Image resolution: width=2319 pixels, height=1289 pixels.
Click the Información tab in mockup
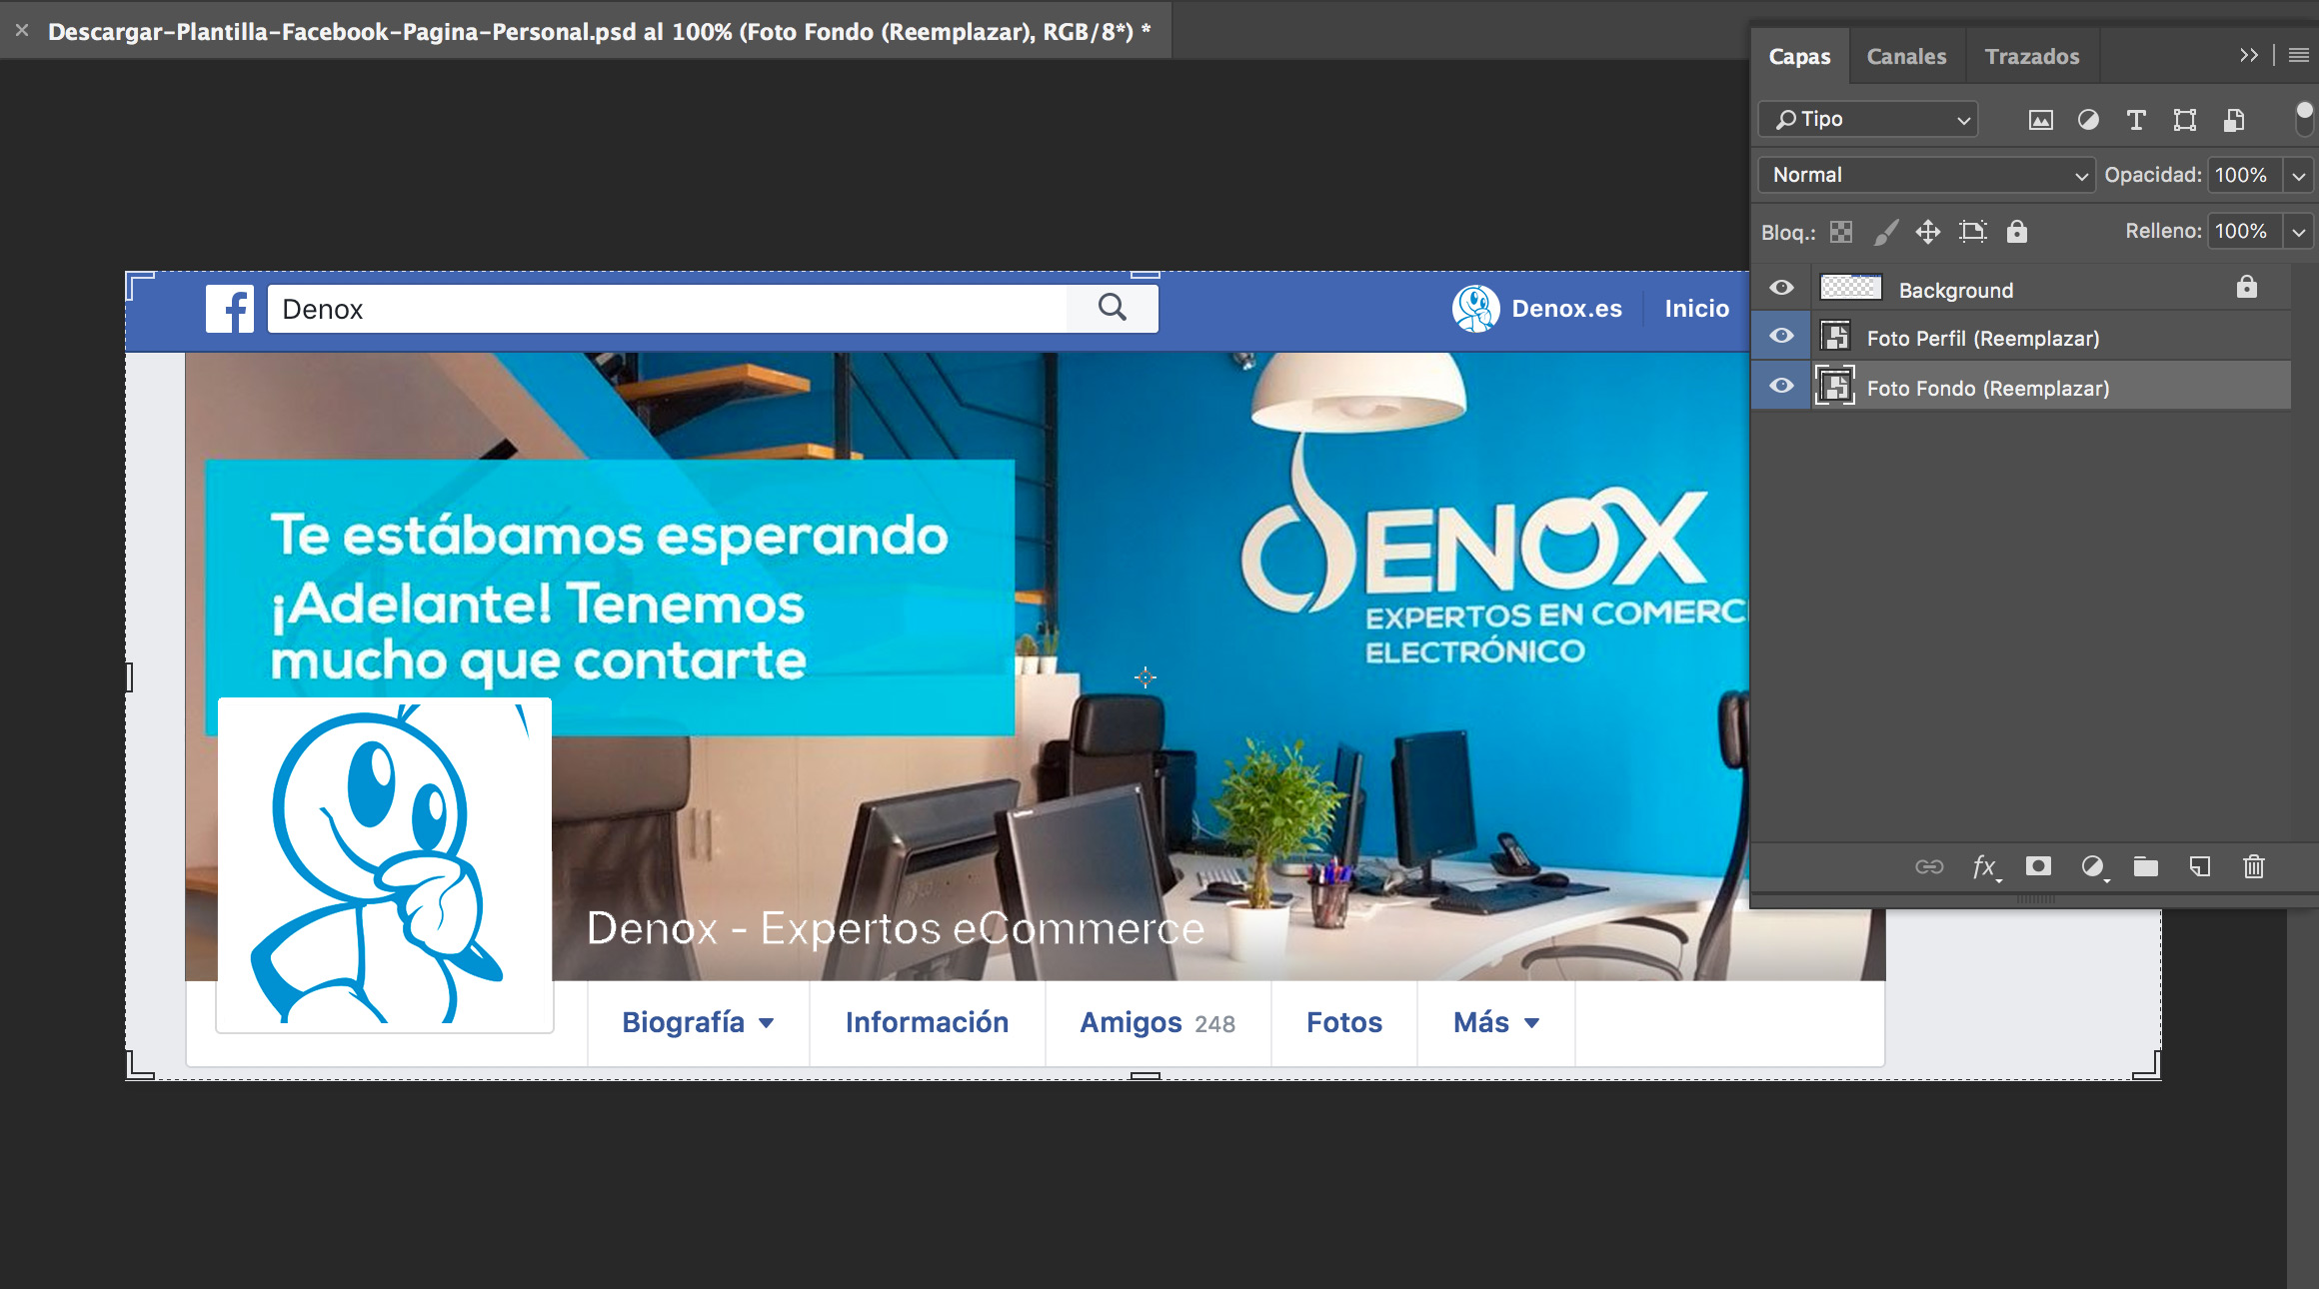(x=927, y=1022)
